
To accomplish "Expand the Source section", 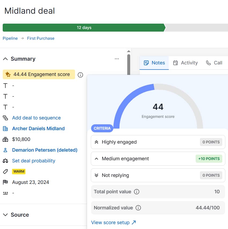I will pos(6,215).
